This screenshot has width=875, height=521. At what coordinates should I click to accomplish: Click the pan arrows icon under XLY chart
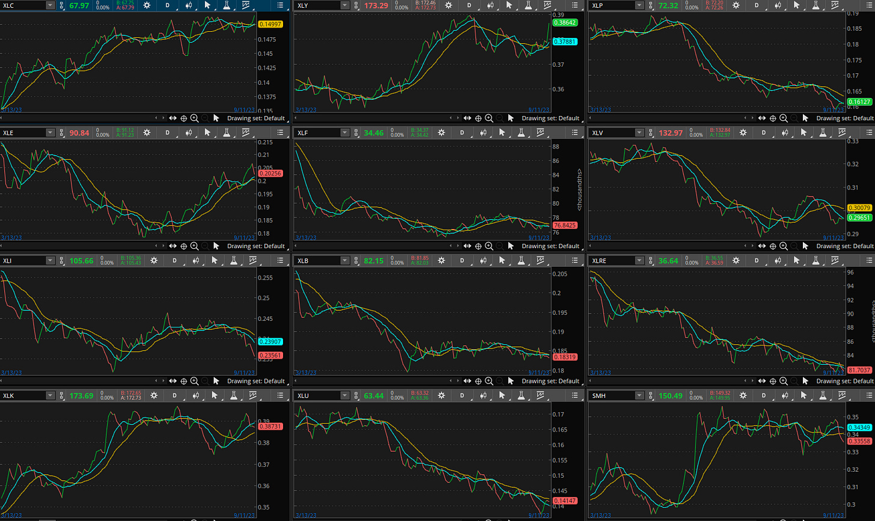(x=468, y=118)
